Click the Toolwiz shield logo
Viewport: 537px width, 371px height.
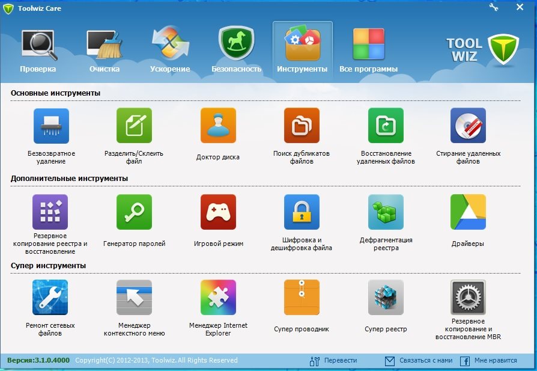click(503, 49)
